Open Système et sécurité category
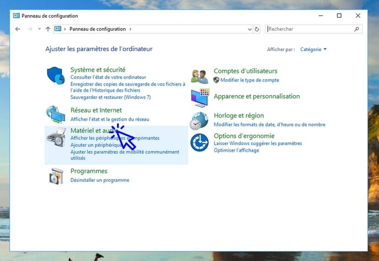This screenshot has height=261, width=379. tap(98, 70)
